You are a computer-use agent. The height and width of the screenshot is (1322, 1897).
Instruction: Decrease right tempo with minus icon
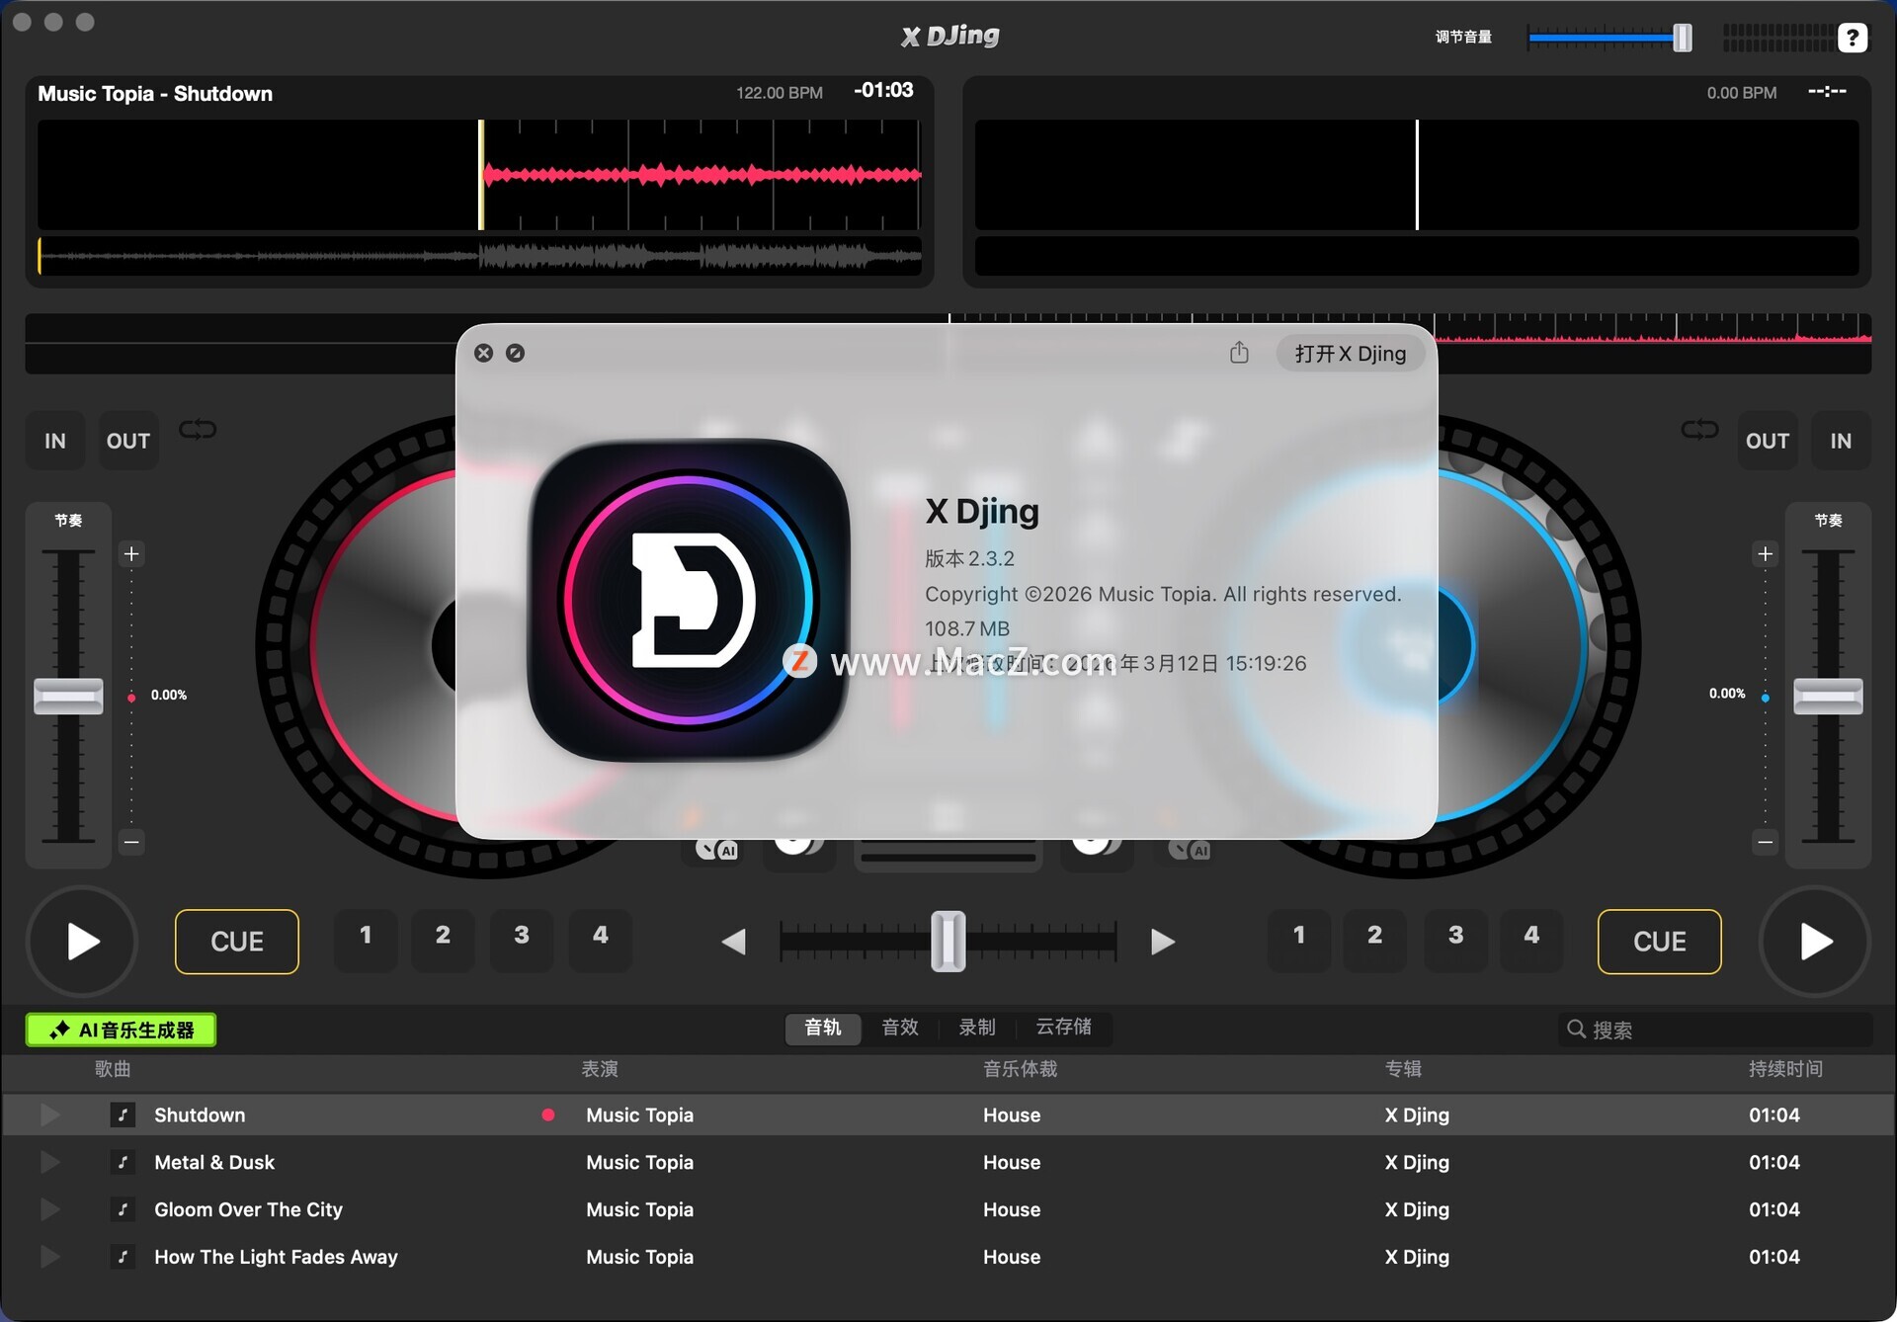click(x=1765, y=842)
